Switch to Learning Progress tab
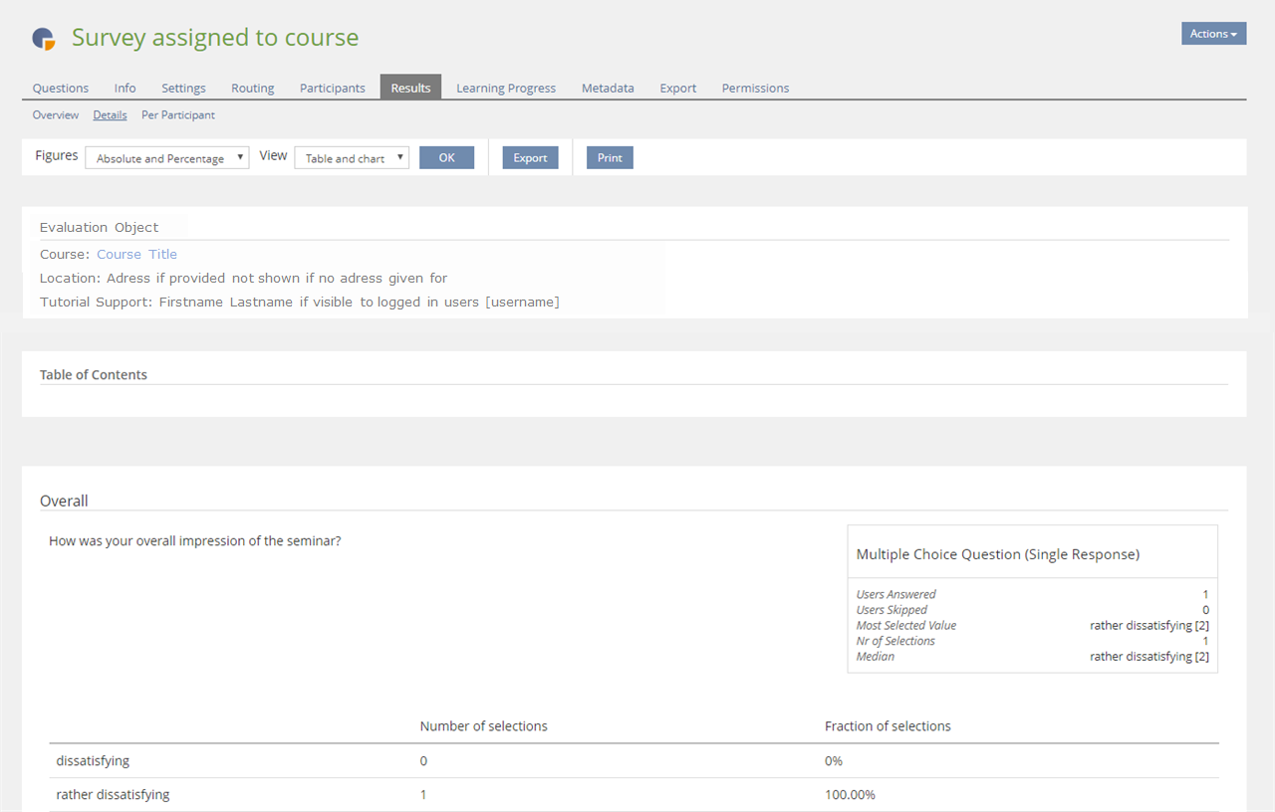Viewport: 1275px width, 812px height. coord(506,89)
